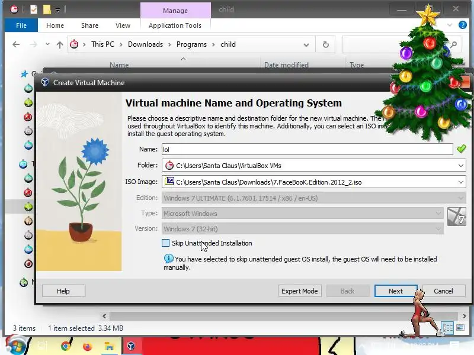
Task: Click 'Downloads' in the address breadcrumb
Action: (x=145, y=44)
